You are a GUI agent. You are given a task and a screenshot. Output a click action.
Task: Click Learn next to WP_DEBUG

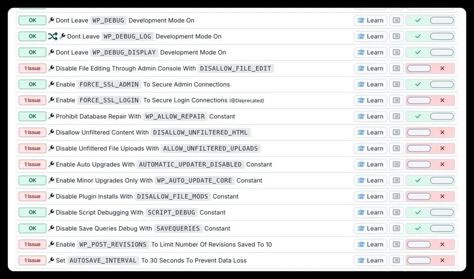(370, 20)
